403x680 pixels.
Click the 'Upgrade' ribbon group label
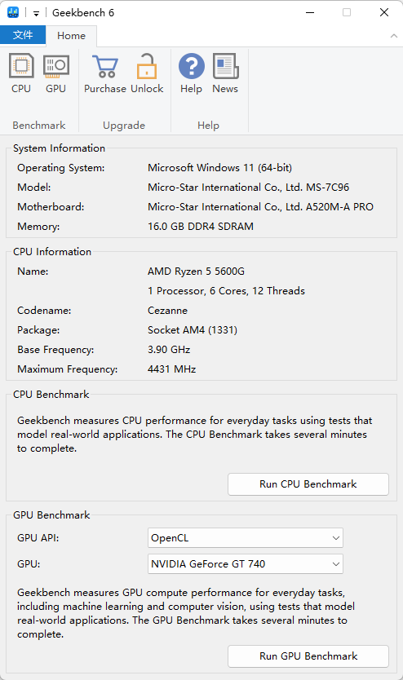pos(124,126)
